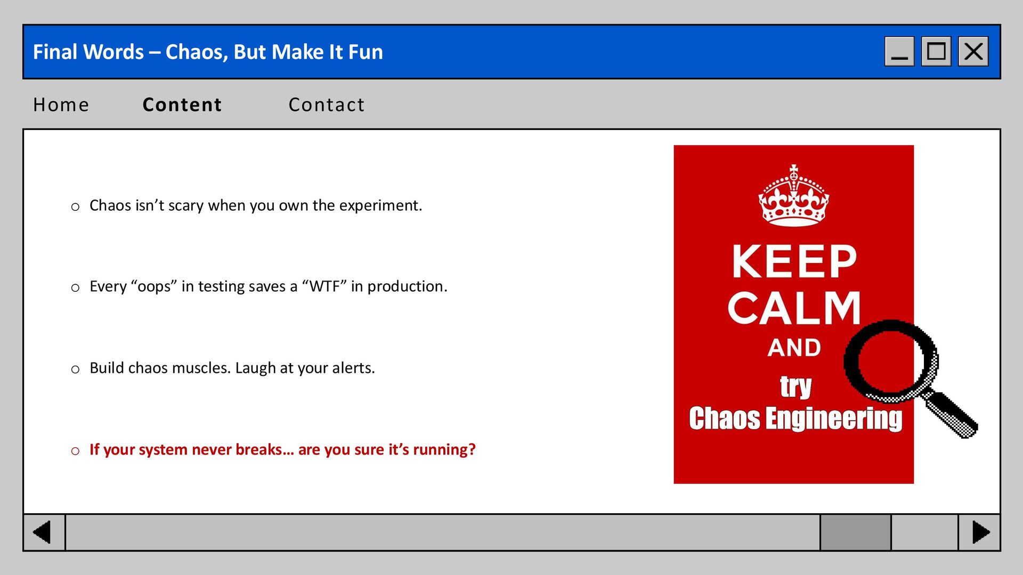Image resolution: width=1023 pixels, height=575 pixels.
Task: Click the right scroll arrow
Action: coord(979,532)
